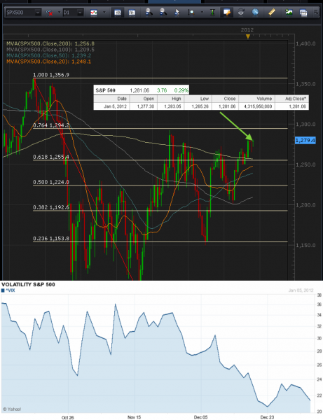
Task: Toggle the first panel layout icon in the toolbar
Action: 118,13
